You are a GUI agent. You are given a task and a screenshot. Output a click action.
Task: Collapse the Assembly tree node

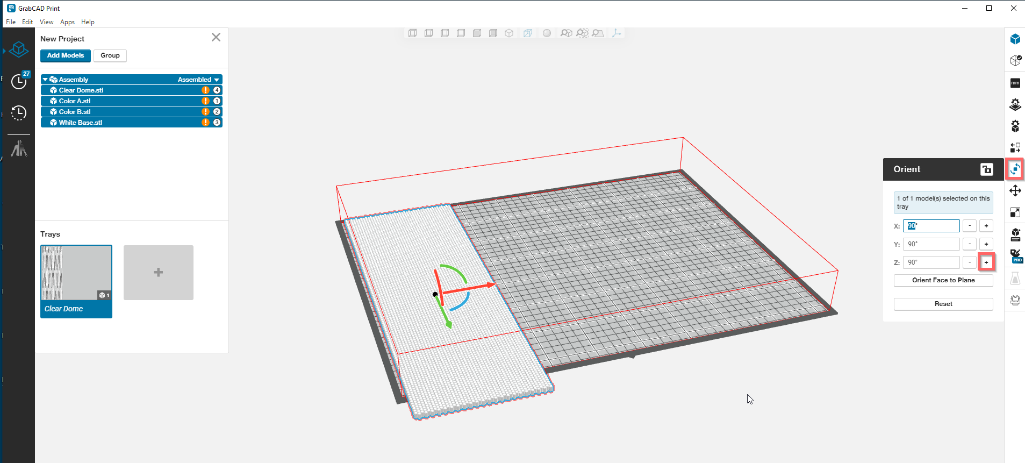pyautogui.click(x=45, y=80)
